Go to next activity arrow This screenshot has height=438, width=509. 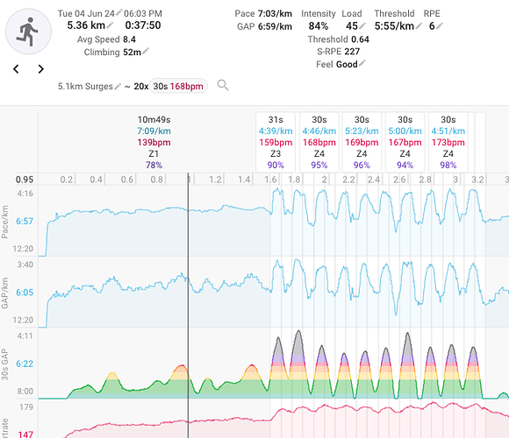pos(41,68)
